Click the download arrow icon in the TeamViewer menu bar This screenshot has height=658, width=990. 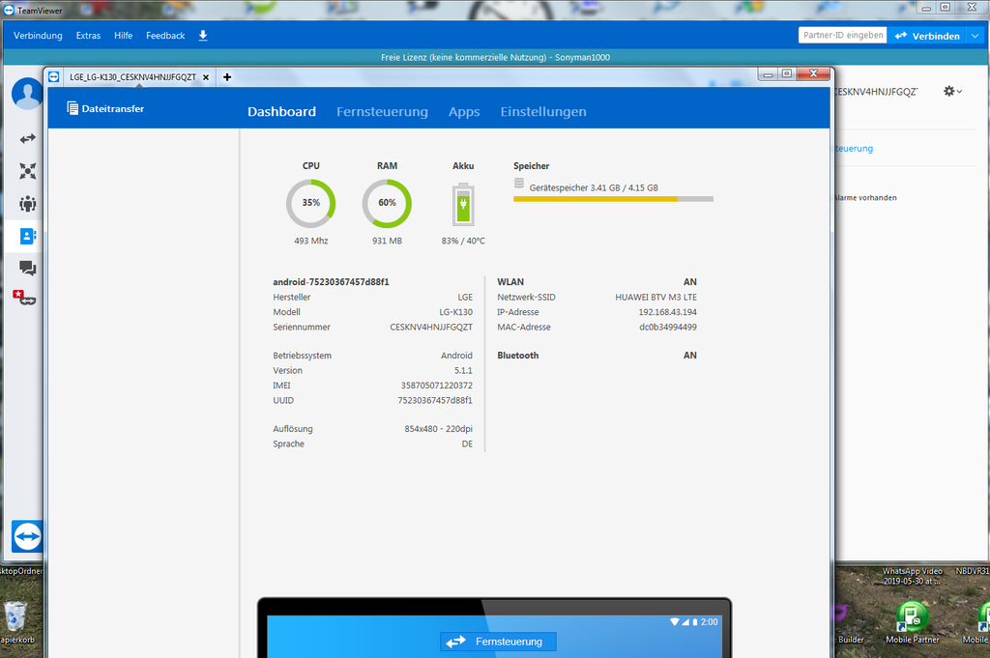click(203, 36)
